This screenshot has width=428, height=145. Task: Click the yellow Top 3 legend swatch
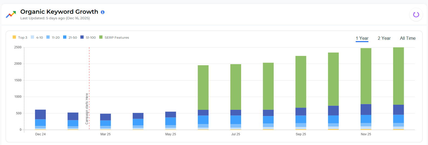[x=14, y=37]
